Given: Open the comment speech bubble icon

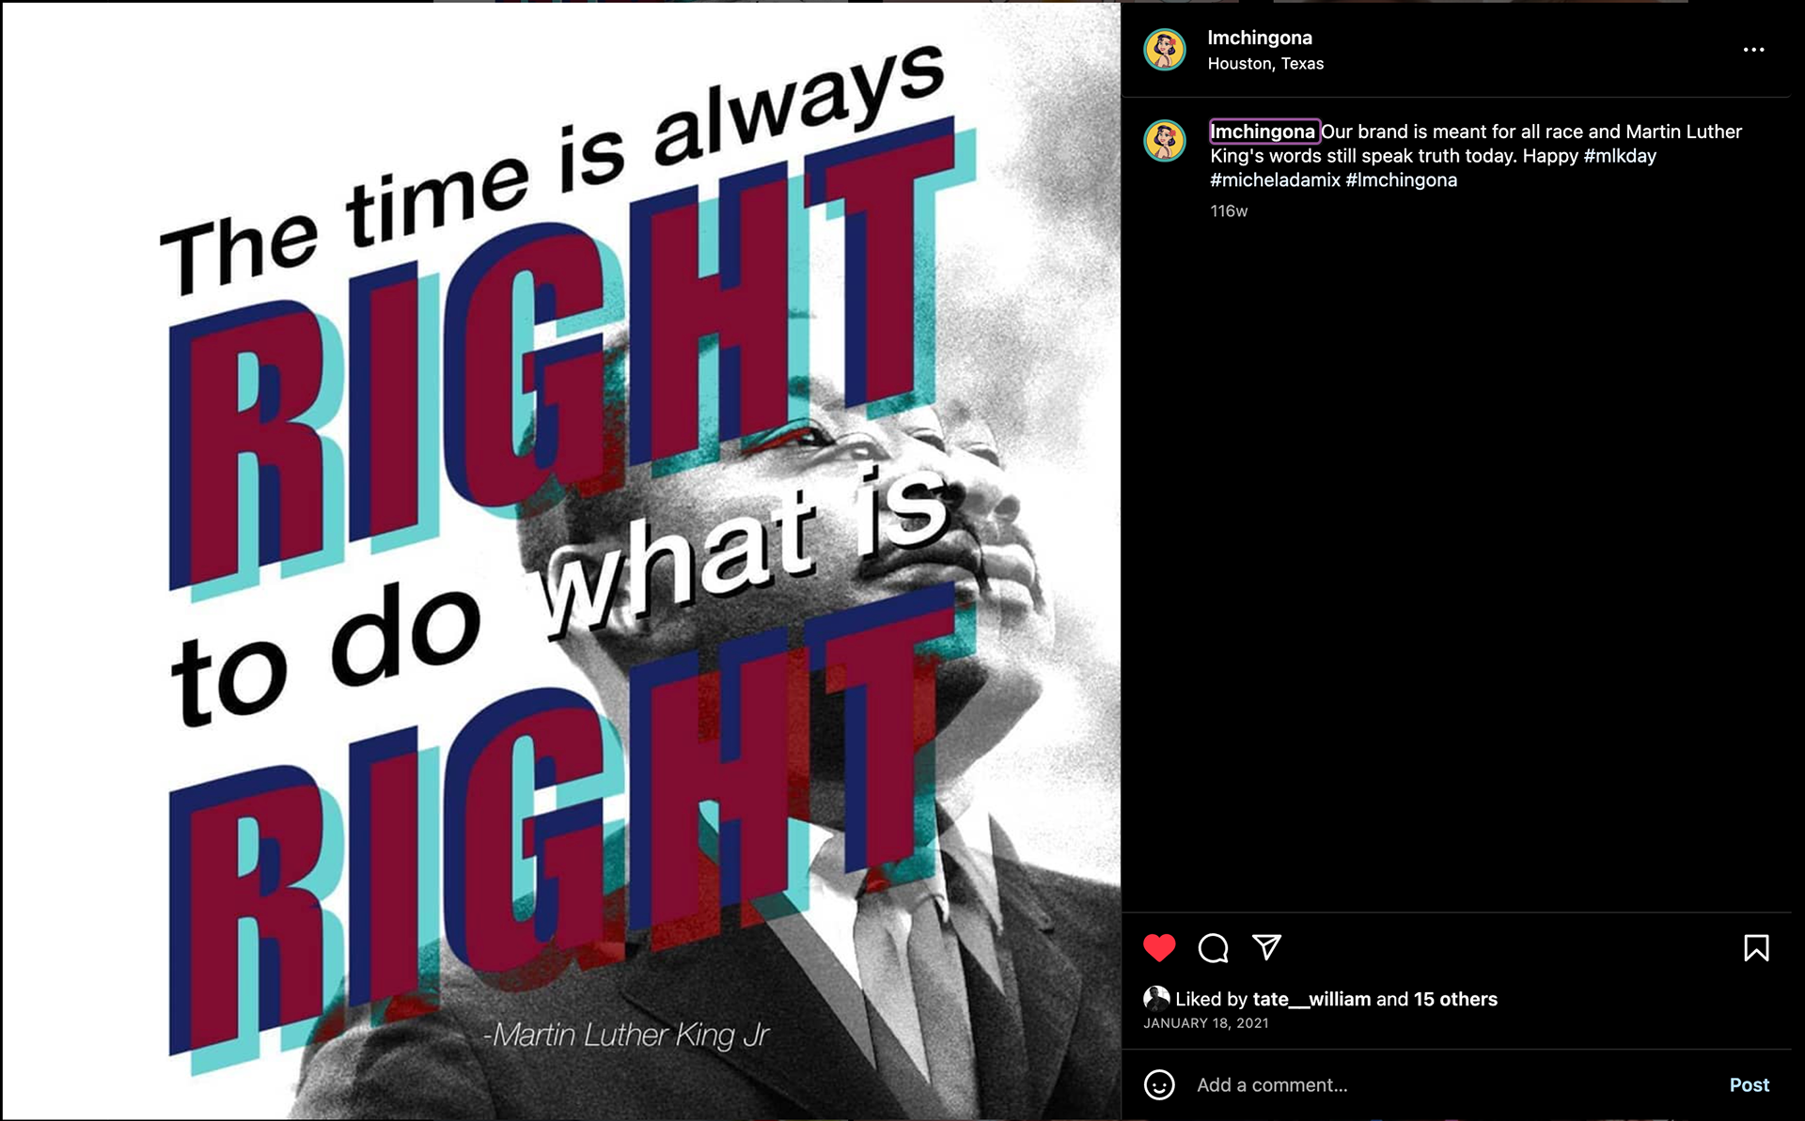Looking at the screenshot, I should [x=1214, y=948].
